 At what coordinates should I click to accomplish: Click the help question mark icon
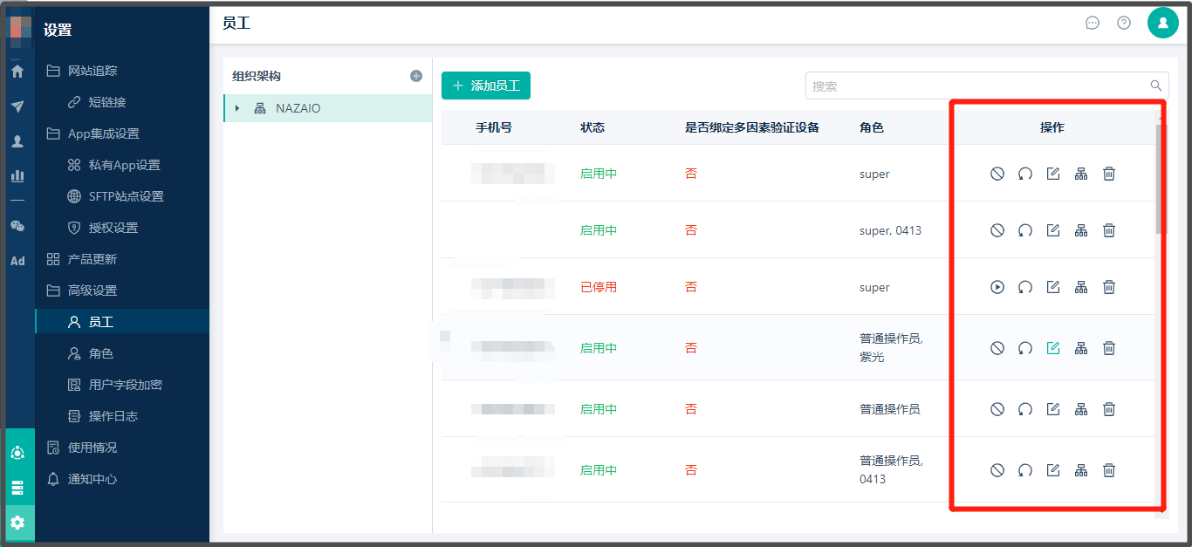[1124, 23]
